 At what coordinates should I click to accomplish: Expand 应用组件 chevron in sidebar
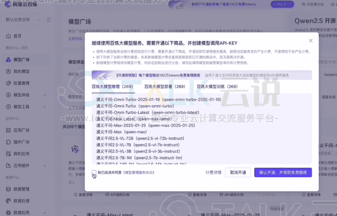point(45,166)
